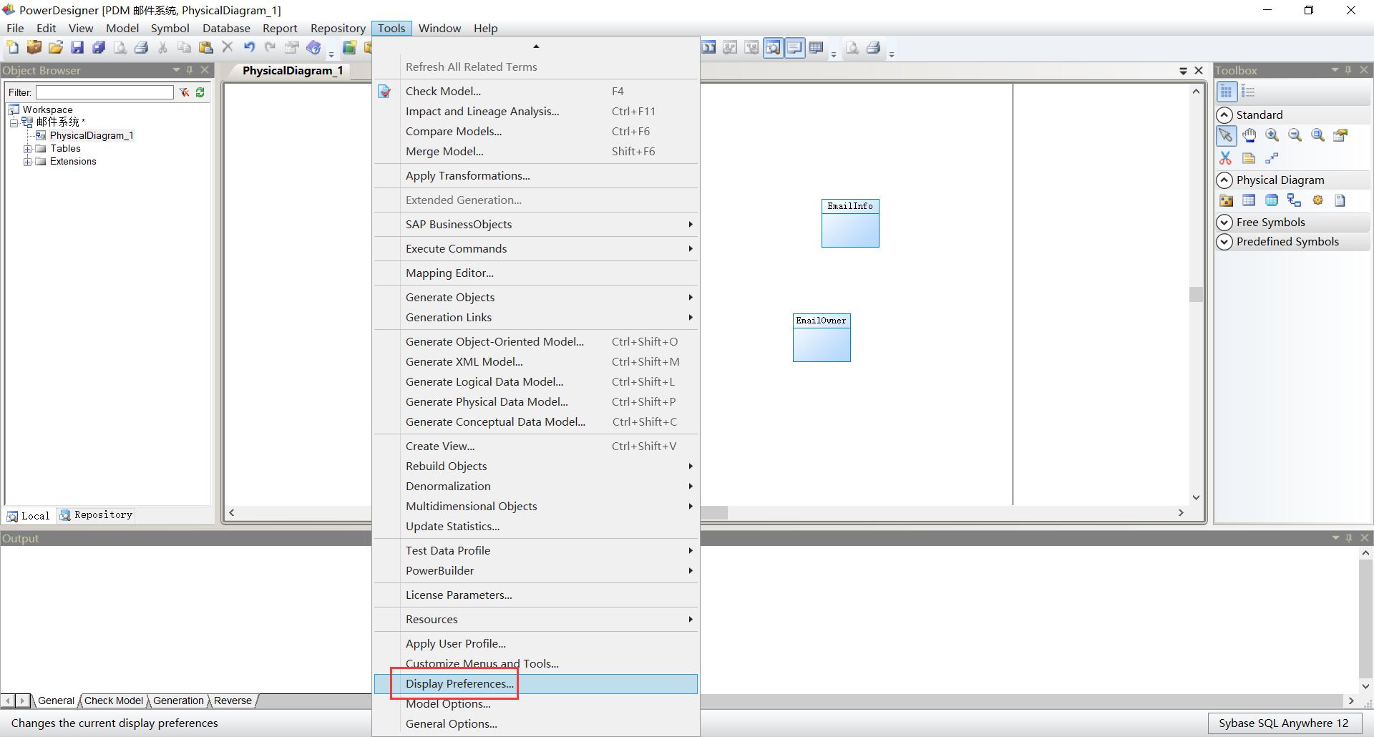Open the Database menu
Viewport: 1374px width, 737px height.
point(226,29)
